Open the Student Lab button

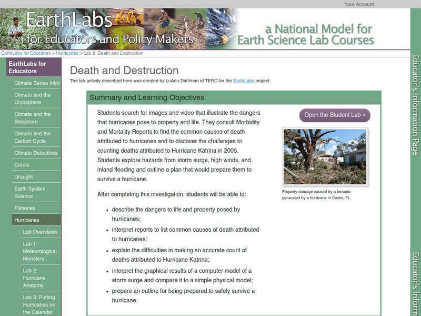[335, 115]
